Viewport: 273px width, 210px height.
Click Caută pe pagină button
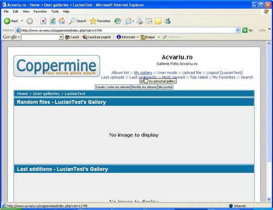pyautogui.click(x=97, y=37)
